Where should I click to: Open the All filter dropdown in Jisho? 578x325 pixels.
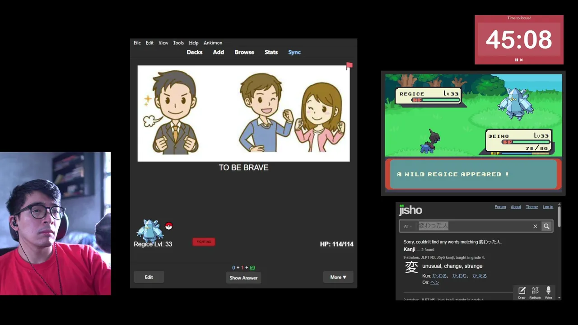408,226
